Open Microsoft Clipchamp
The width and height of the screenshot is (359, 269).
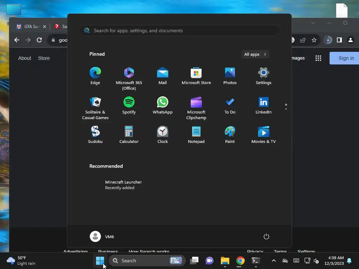pos(196,108)
